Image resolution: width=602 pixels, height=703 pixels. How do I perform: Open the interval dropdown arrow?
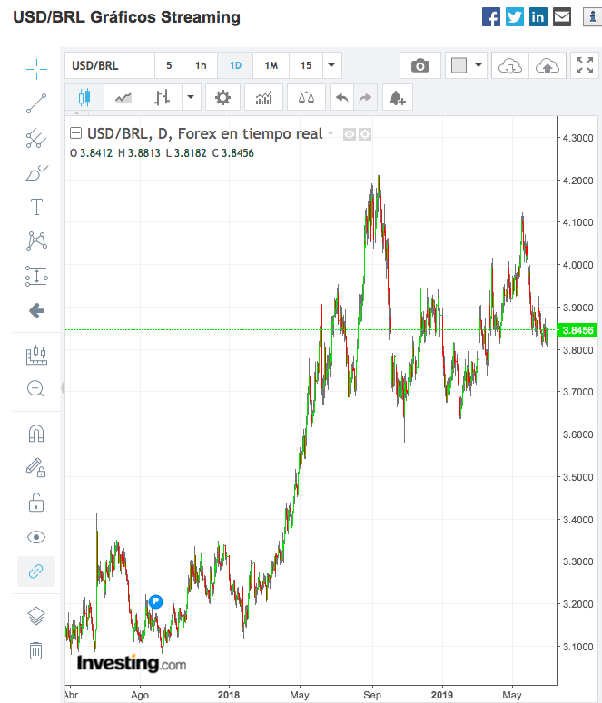click(x=331, y=66)
